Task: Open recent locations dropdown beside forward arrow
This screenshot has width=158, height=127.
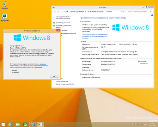Action: 61,12
